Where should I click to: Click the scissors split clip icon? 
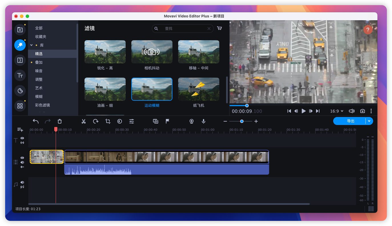pyautogui.click(x=83, y=121)
